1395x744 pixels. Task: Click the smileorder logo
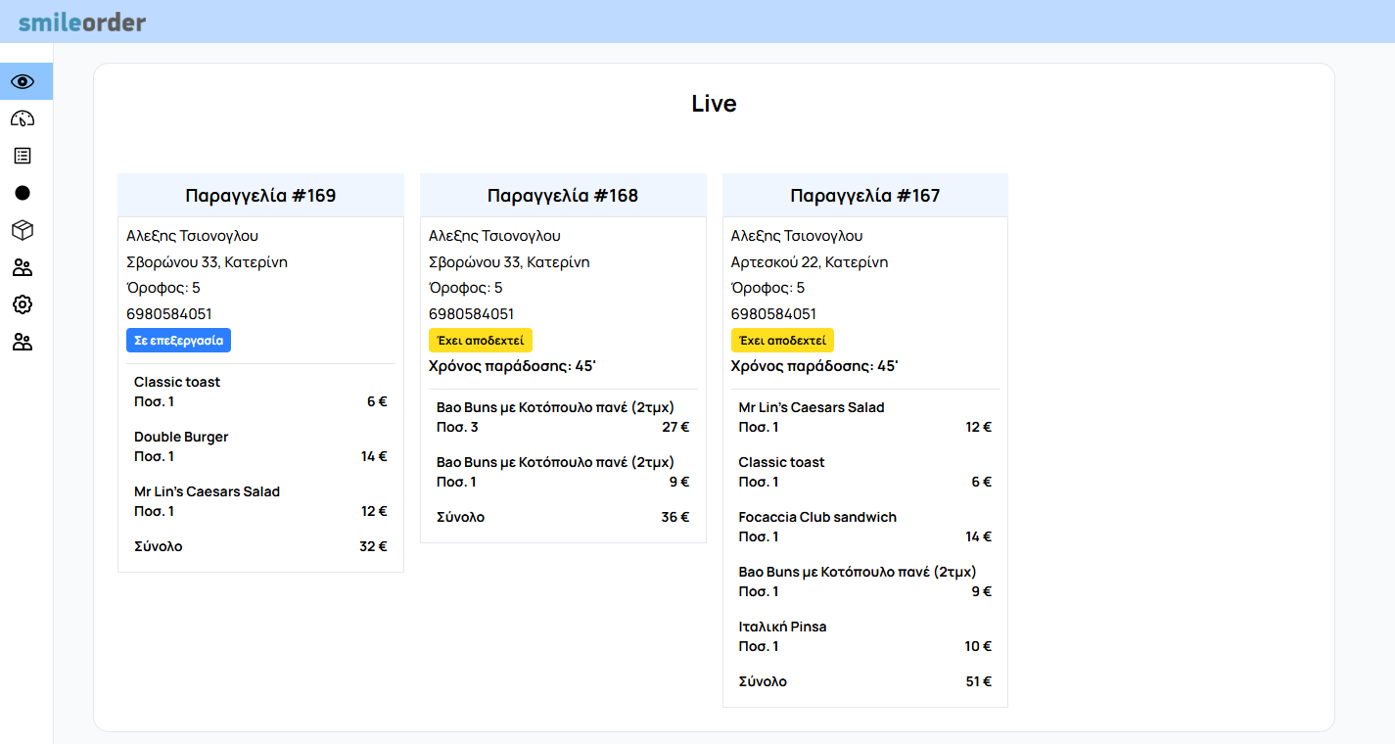[x=82, y=22]
